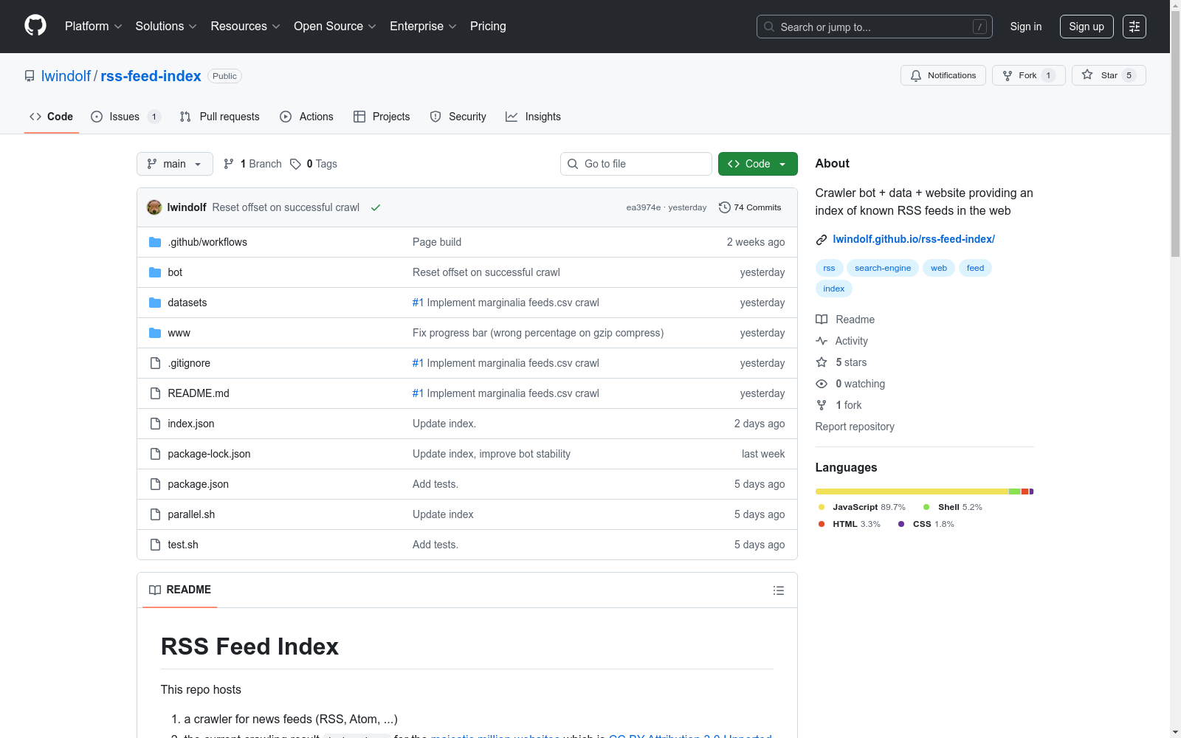Click folder icon for datasets directory
This screenshot has width=1181, height=738.
coord(155,303)
